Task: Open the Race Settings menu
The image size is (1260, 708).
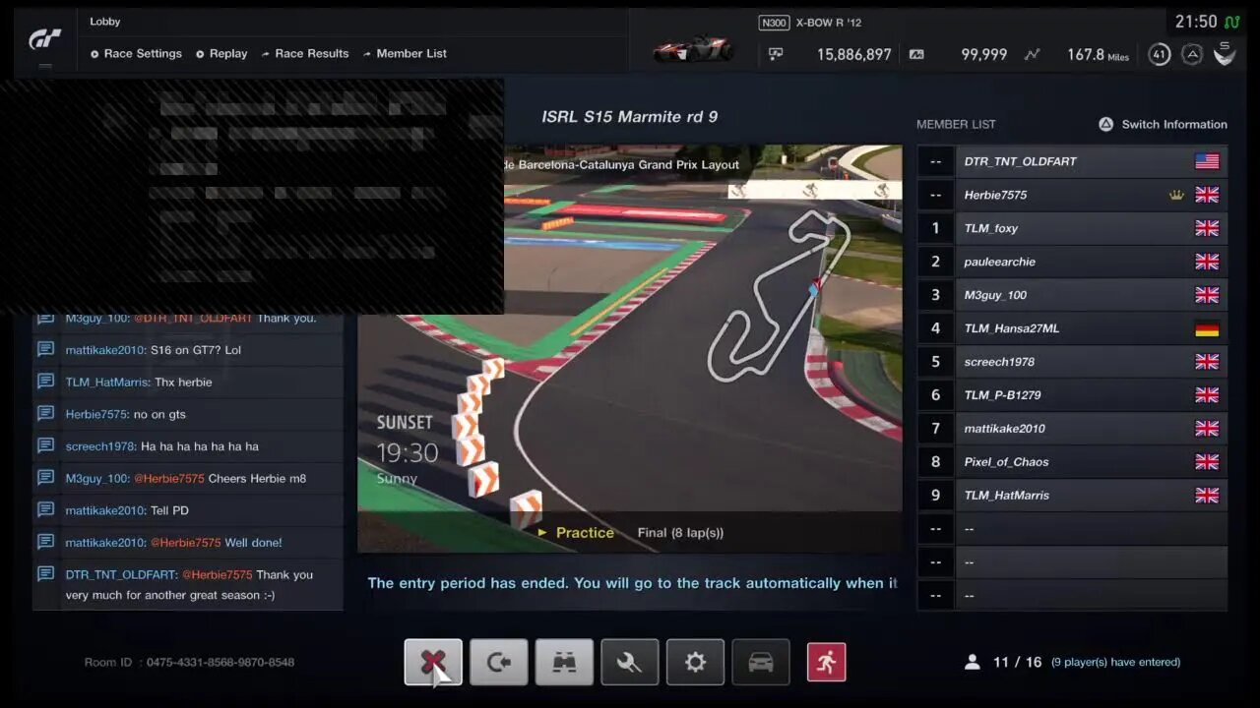Action: pos(136,54)
